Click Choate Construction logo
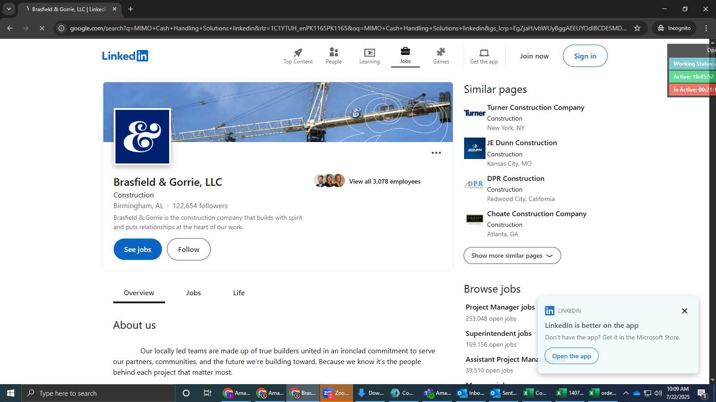 pos(474,219)
